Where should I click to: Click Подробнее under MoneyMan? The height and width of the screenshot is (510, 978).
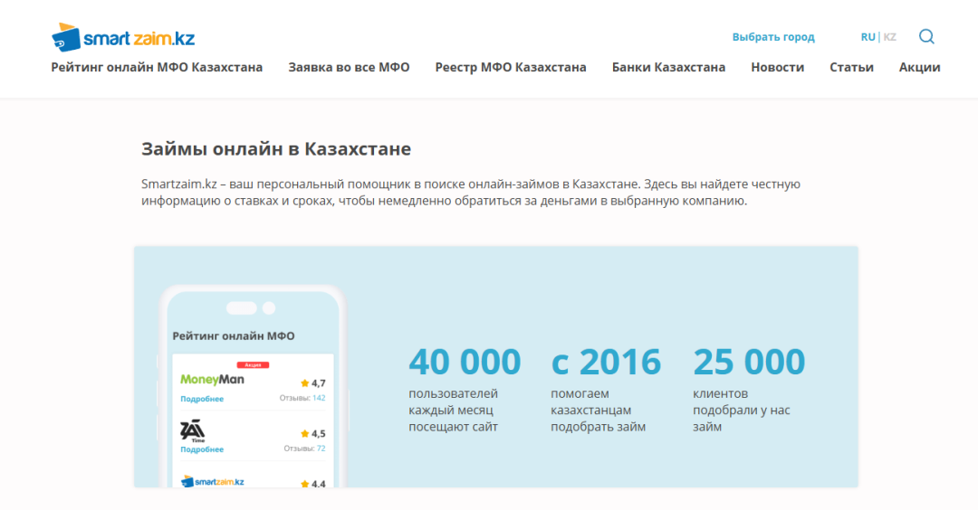tap(202, 399)
